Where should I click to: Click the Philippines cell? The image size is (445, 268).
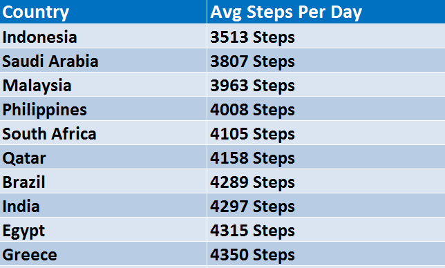click(104, 108)
